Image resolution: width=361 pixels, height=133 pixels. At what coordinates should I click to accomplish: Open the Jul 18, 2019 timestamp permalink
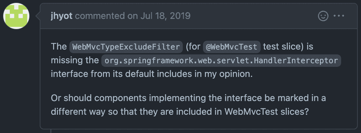165,16
